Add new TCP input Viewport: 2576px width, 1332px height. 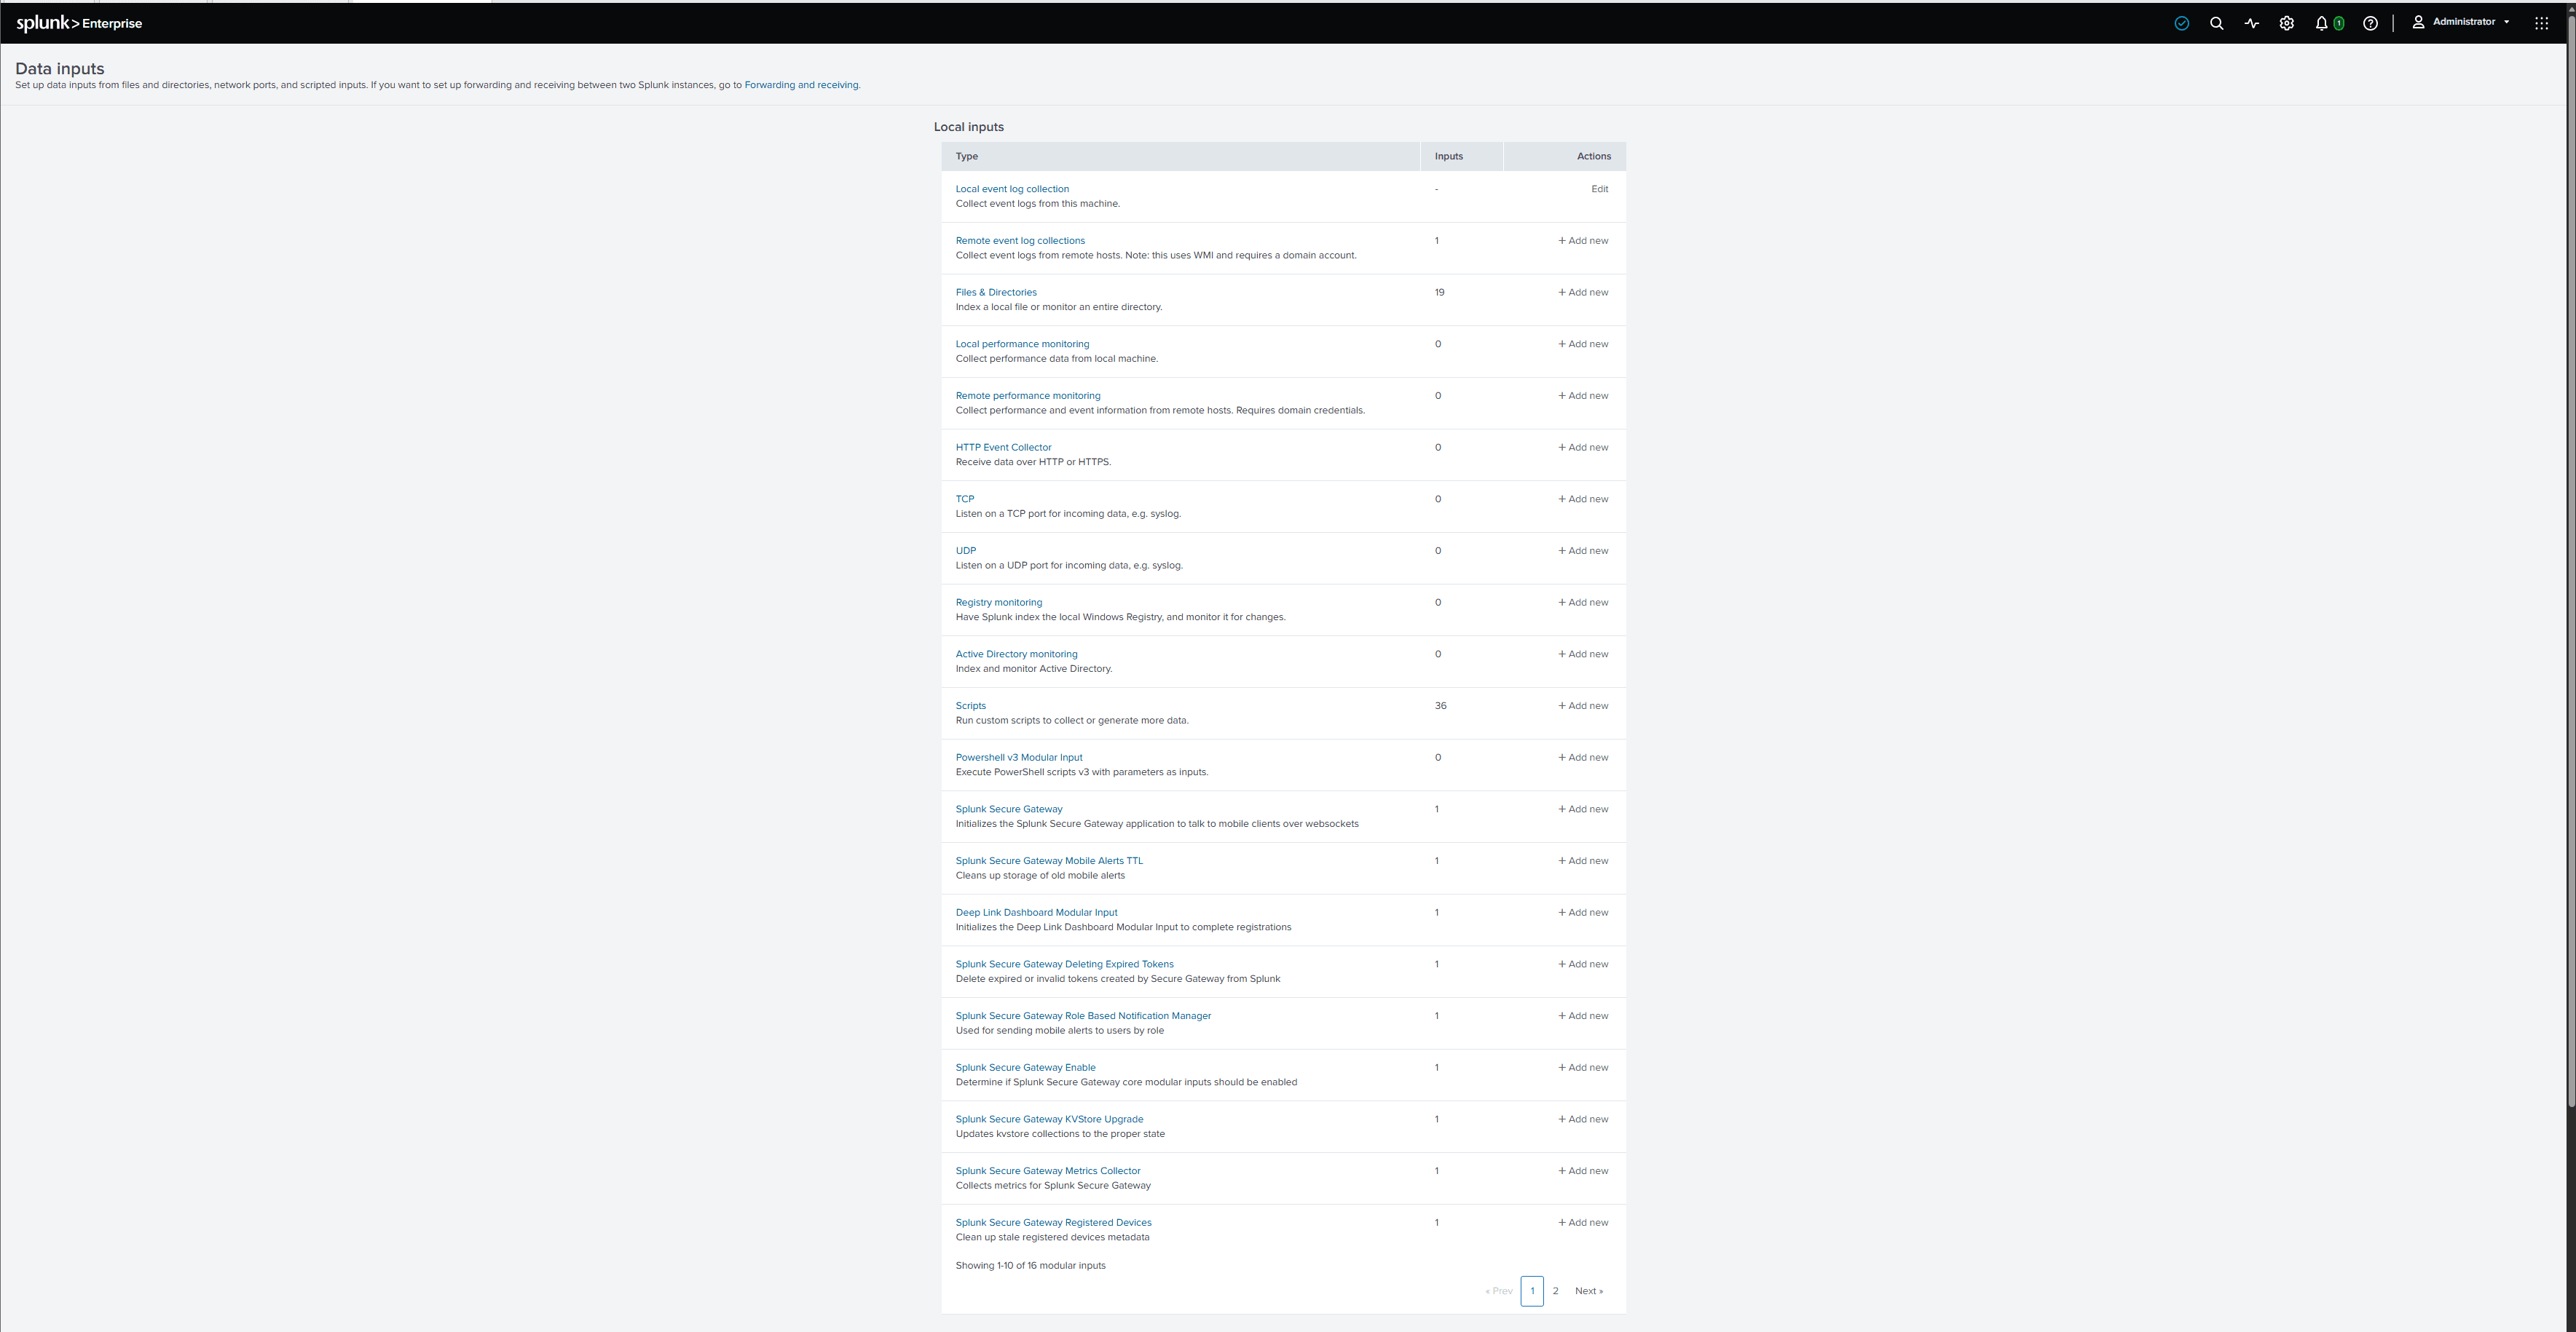[1583, 499]
